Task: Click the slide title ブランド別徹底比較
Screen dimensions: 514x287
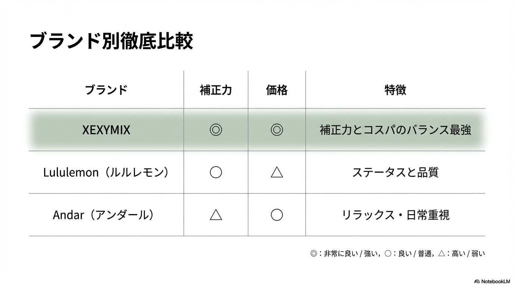Action: 111,41
